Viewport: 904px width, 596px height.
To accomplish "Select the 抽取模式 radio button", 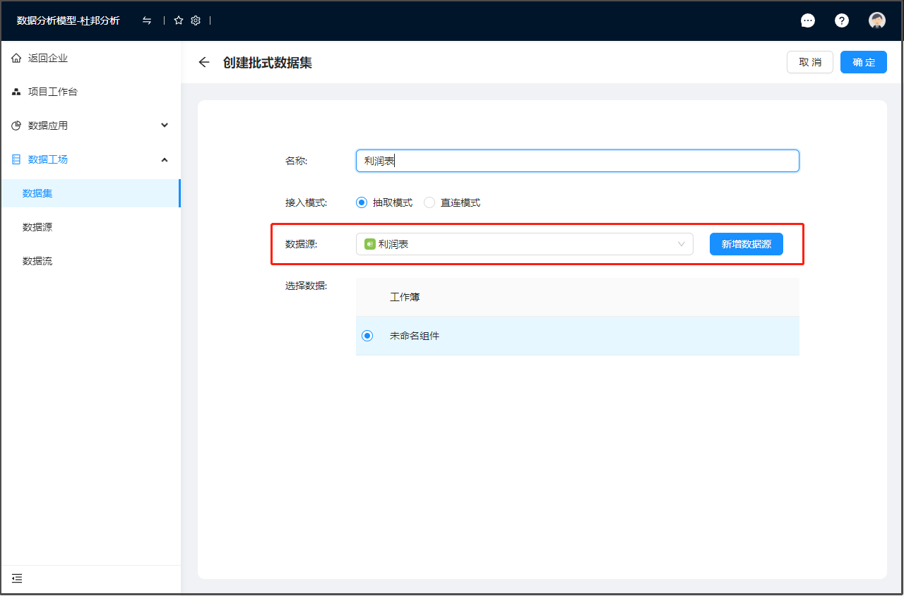I will tap(362, 202).
